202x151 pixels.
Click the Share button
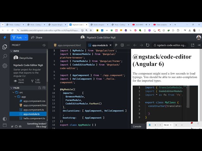36,37
